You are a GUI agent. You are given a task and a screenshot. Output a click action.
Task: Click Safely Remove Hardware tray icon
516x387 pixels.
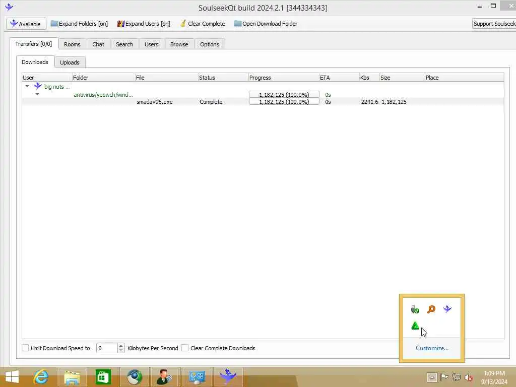tap(415, 309)
